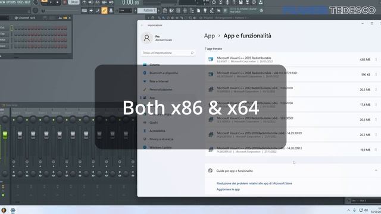Click the 130.000 tempo display
The height and width of the screenshot is (214, 381).
(74, 2)
